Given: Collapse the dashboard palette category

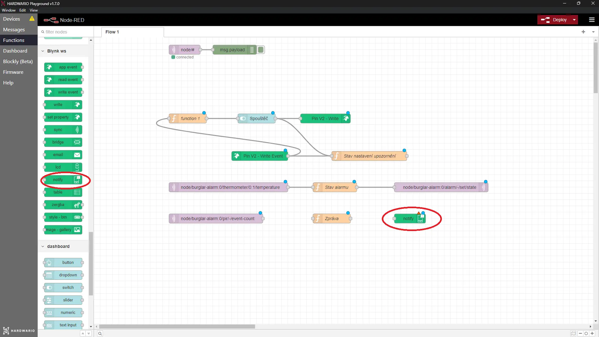Looking at the screenshot, I should (43, 246).
